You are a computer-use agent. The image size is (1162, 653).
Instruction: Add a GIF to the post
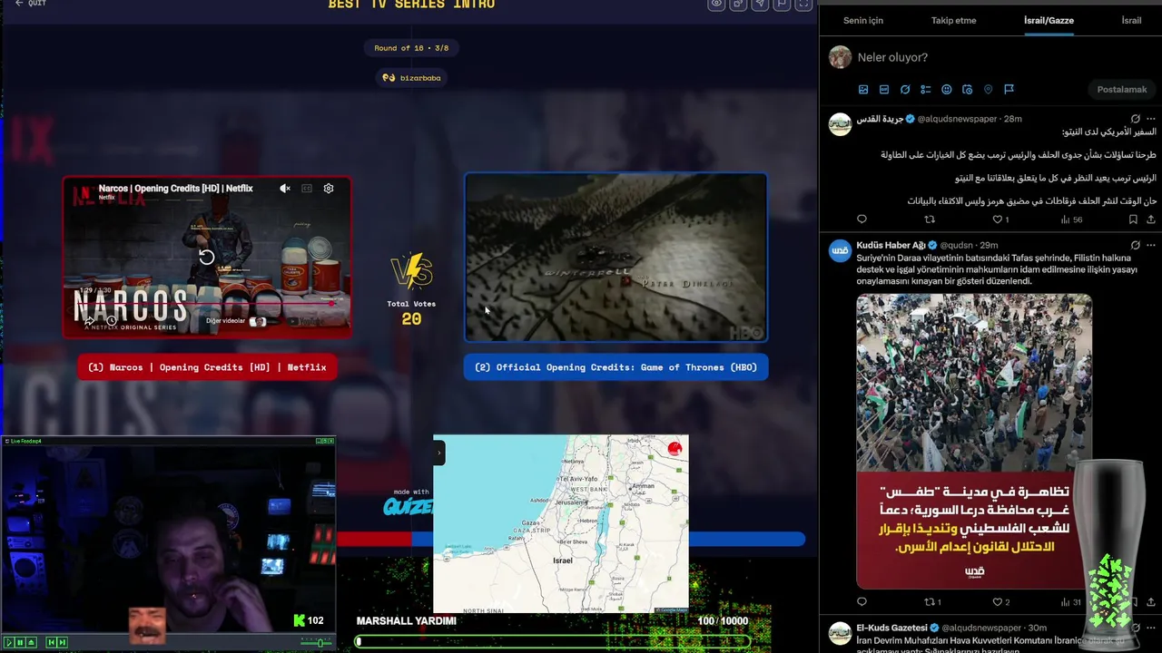point(884,90)
